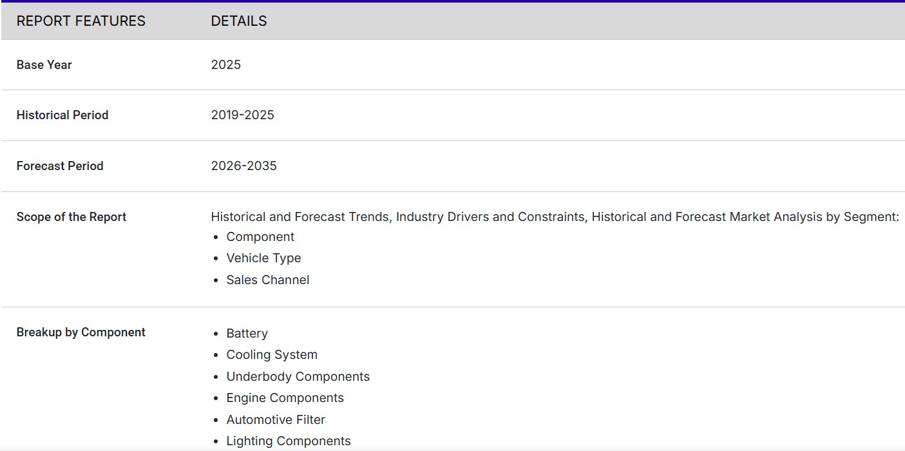The height and width of the screenshot is (451, 905).
Task: Select the Historical Period row label
Action: 62,115
